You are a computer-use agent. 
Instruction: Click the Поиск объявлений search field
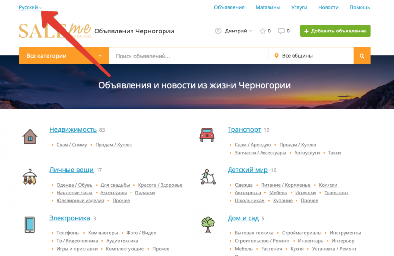click(x=189, y=56)
